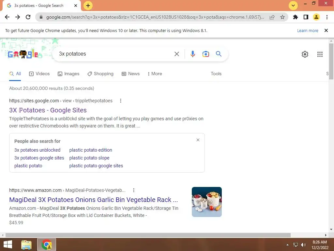The width and height of the screenshot is (334, 251).
Task: Open Learn more about Chrome updates
Action: click(308, 30)
